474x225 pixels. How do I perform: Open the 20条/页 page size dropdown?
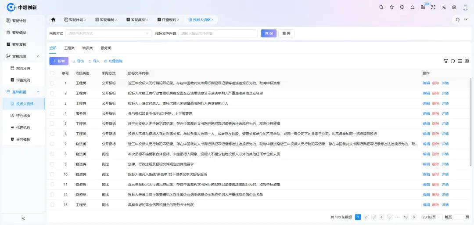(x=431, y=217)
